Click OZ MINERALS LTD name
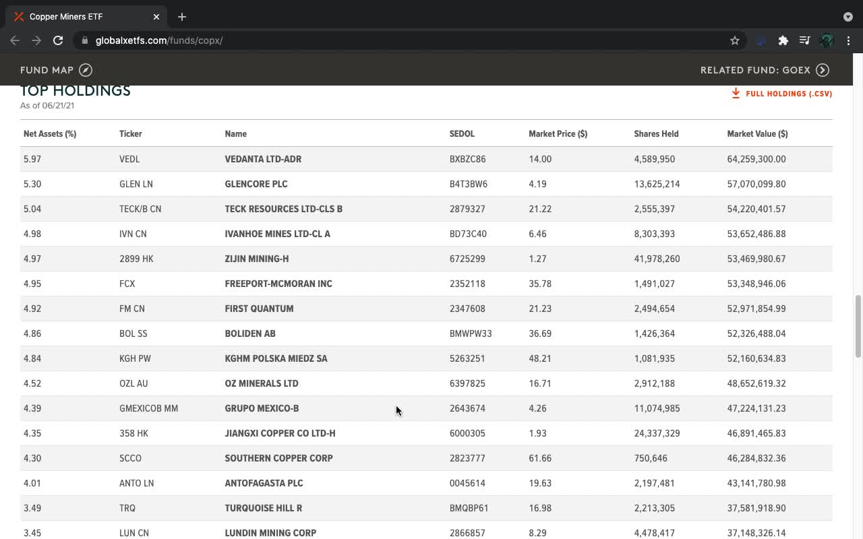Image resolution: width=863 pixels, height=539 pixels. (x=262, y=383)
